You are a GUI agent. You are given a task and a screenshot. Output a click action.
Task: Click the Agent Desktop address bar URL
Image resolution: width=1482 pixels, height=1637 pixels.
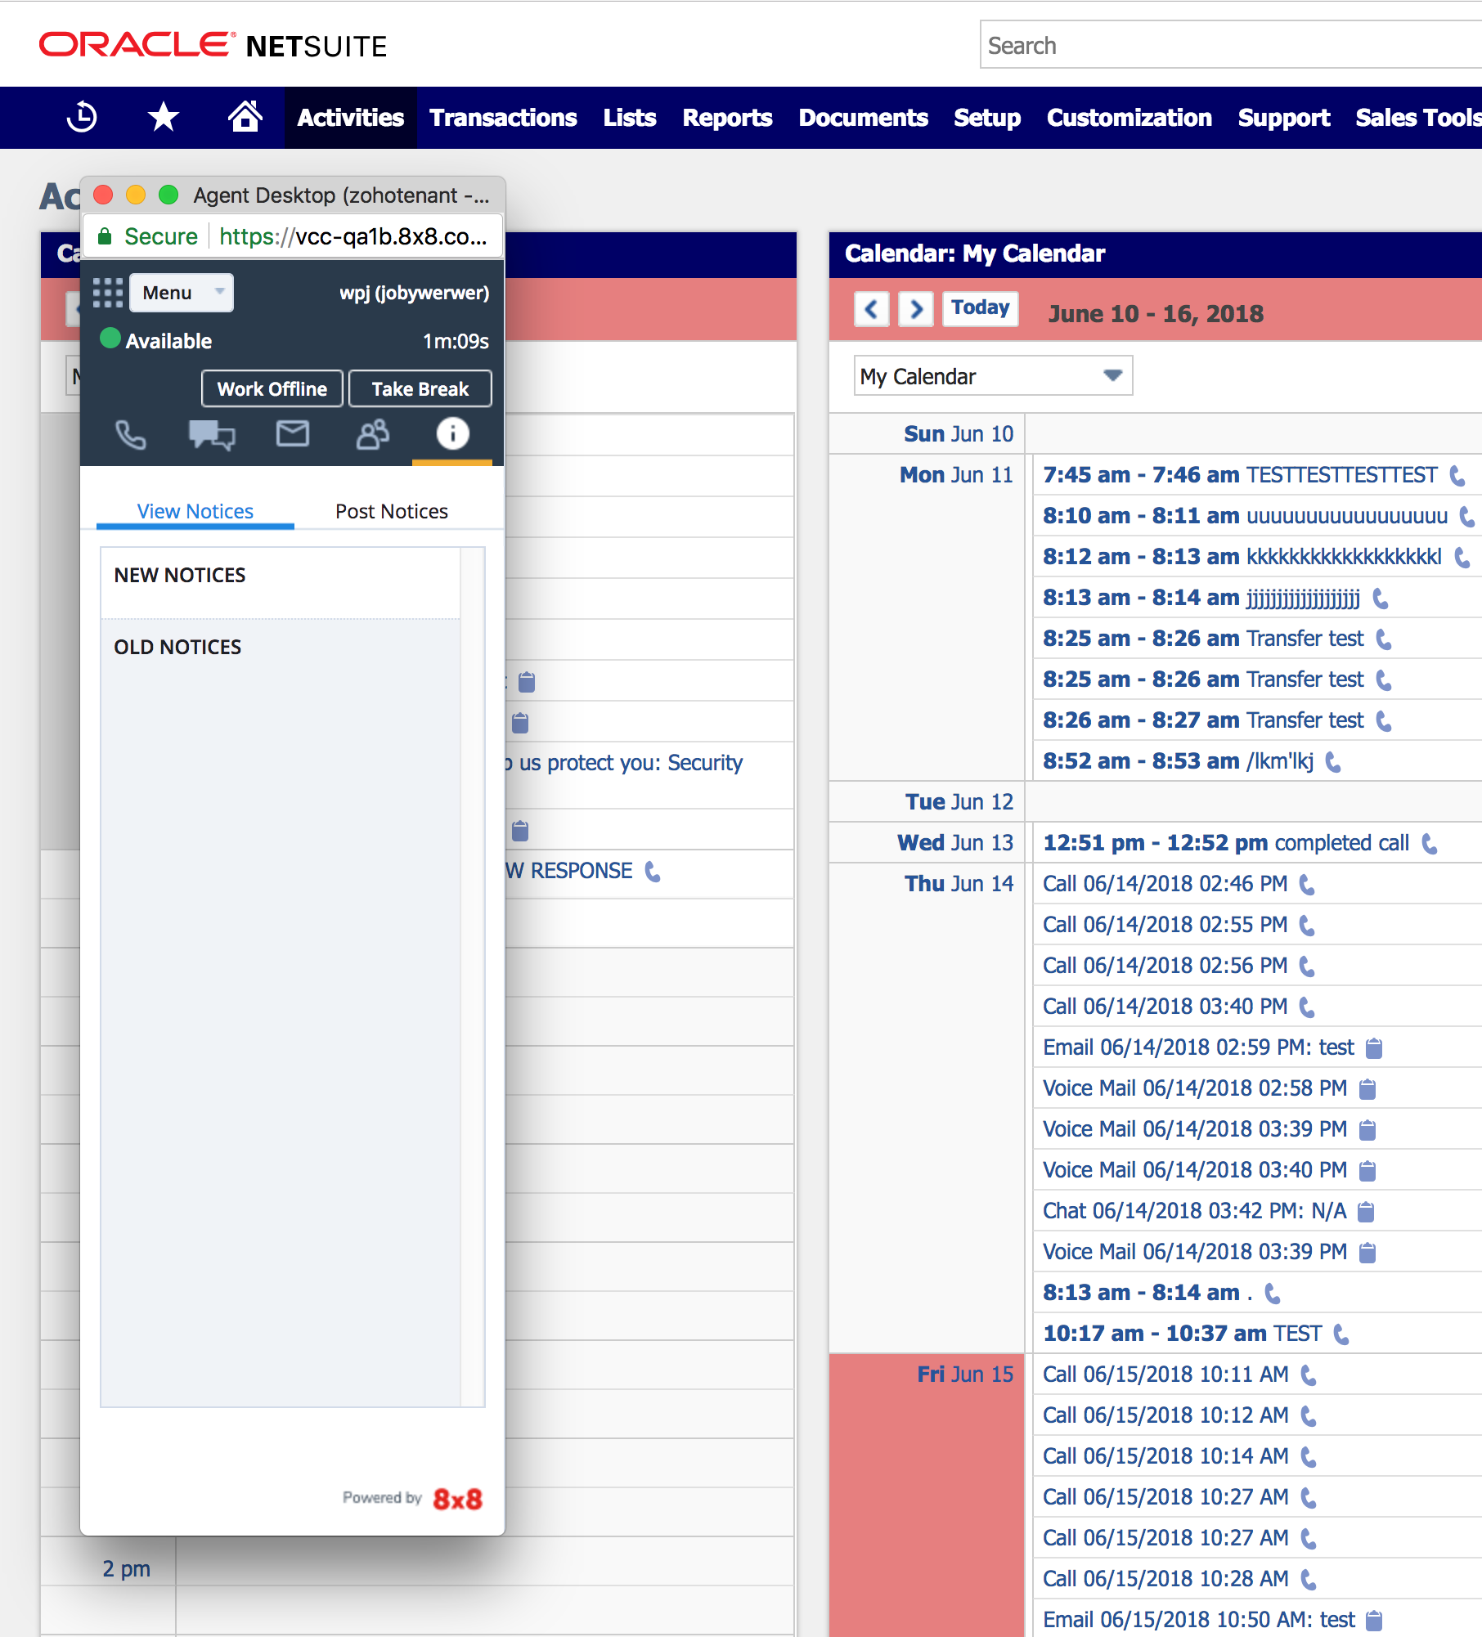click(x=353, y=236)
